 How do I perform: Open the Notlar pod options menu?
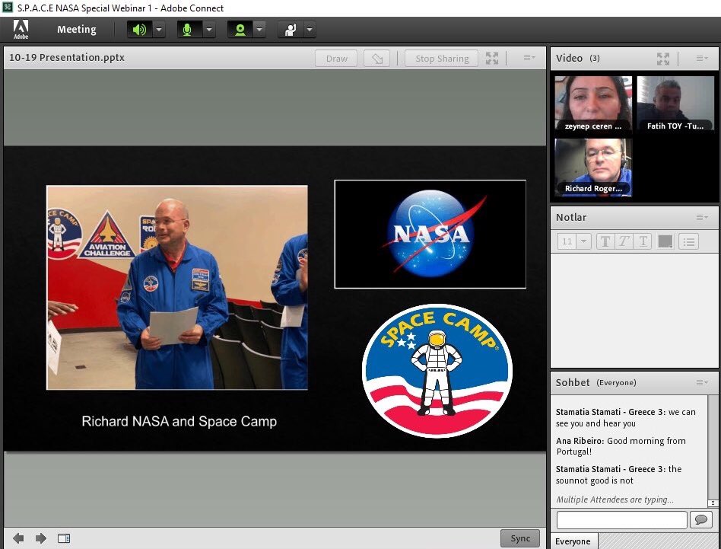(x=702, y=217)
